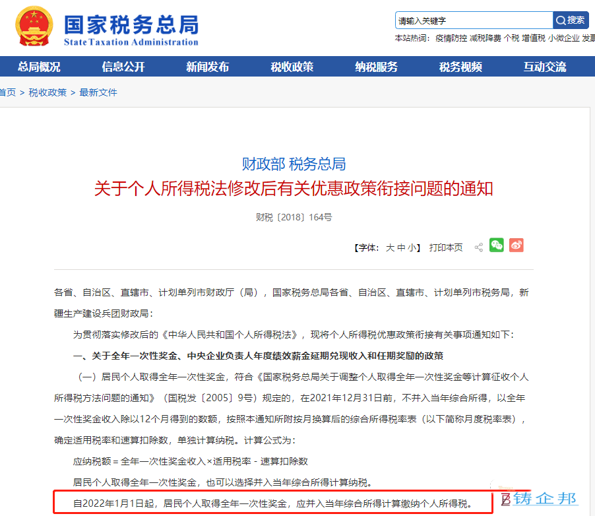Click the WeChat share icon

pos(496,245)
